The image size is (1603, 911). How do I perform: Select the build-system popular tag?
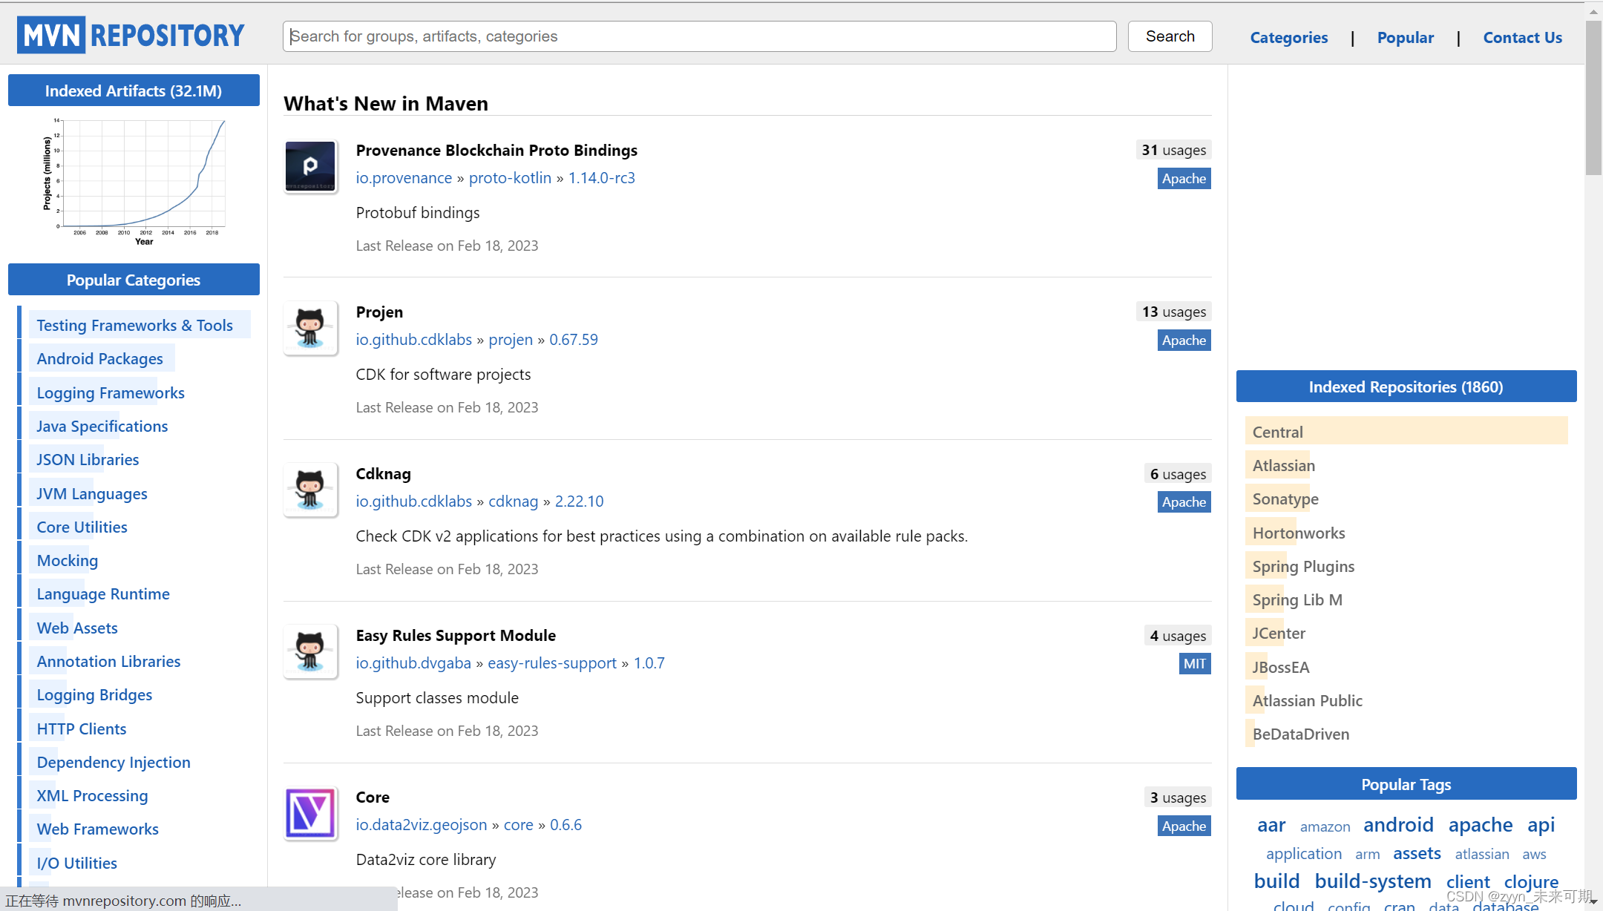click(x=1373, y=881)
